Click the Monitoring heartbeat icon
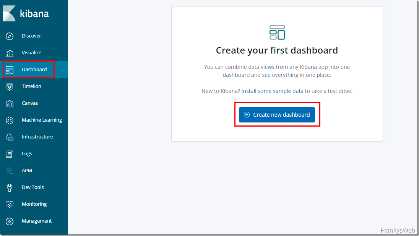Screen dimensions: 419x236 pyautogui.click(x=10, y=204)
